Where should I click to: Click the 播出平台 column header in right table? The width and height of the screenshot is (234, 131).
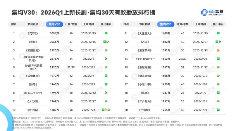coord(218,24)
